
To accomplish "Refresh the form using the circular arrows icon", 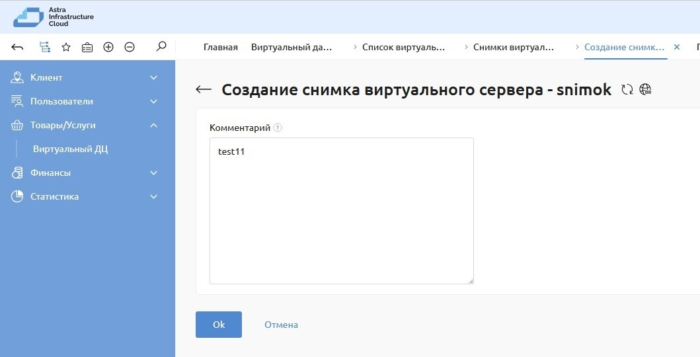I will pyautogui.click(x=627, y=90).
